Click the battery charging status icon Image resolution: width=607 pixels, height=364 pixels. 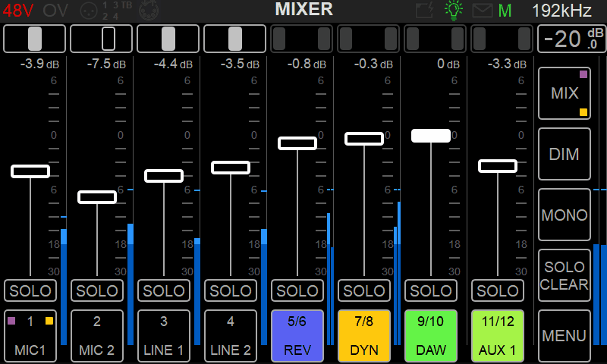[426, 11]
